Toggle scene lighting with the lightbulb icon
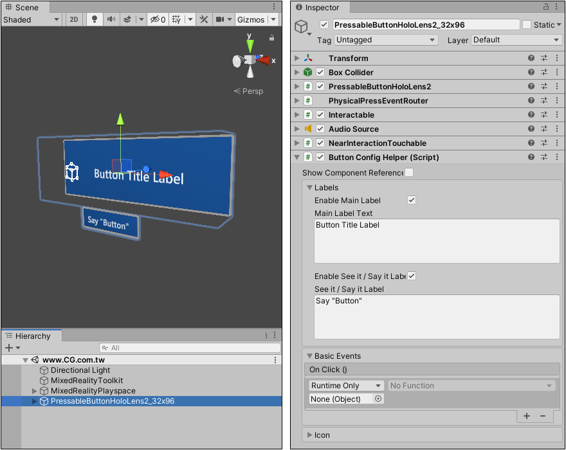This screenshot has width=566, height=450. [94, 19]
